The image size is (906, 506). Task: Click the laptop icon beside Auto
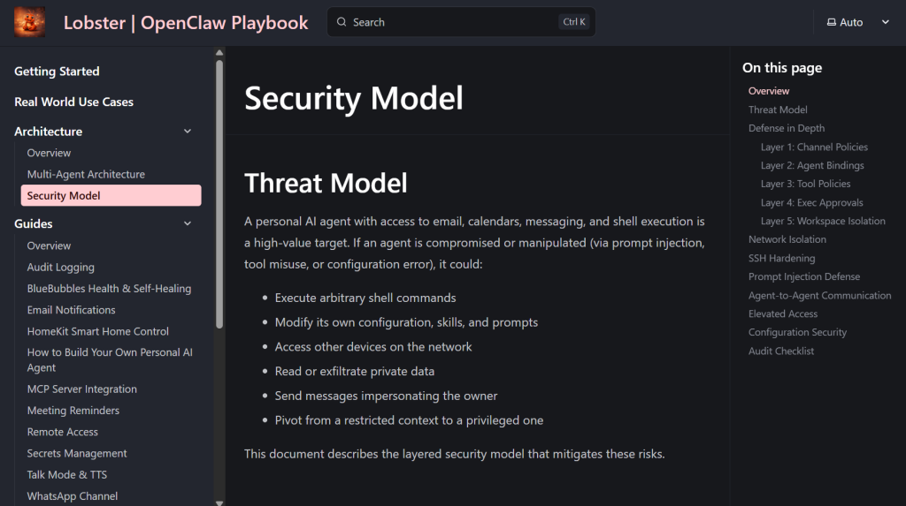pyautogui.click(x=832, y=22)
